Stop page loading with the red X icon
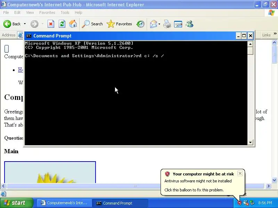This screenshot has width=278, height=208. (x=51, y=24)
